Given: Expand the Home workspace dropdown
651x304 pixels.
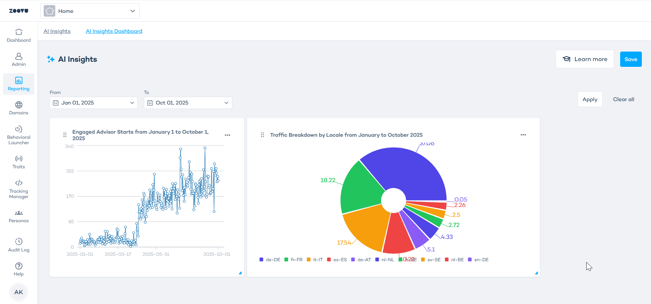Looking at the screenshot, I should tap(90, 11).
